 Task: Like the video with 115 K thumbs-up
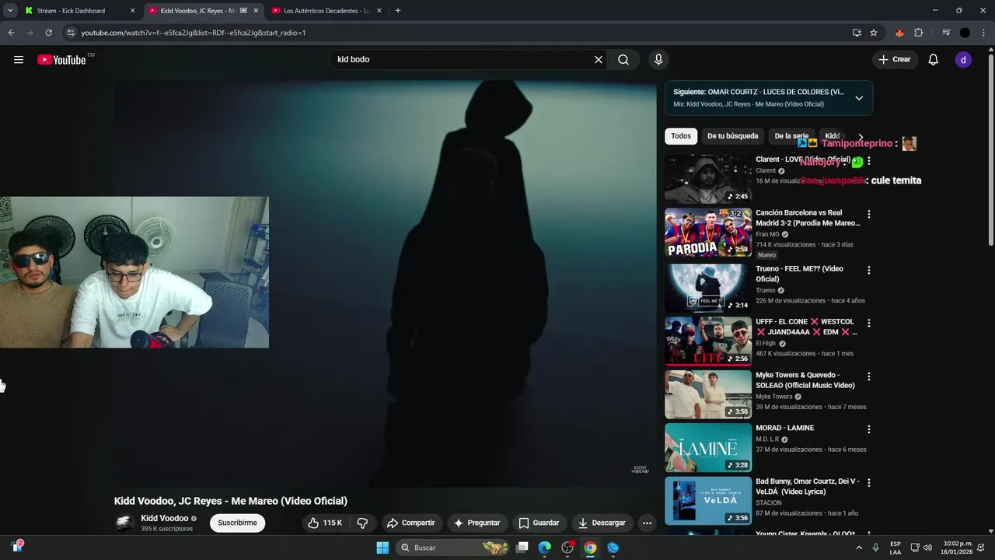(325, 523)
